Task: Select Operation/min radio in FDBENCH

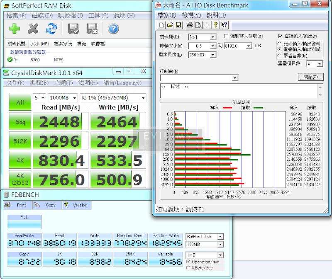Action: coord(188,262)
